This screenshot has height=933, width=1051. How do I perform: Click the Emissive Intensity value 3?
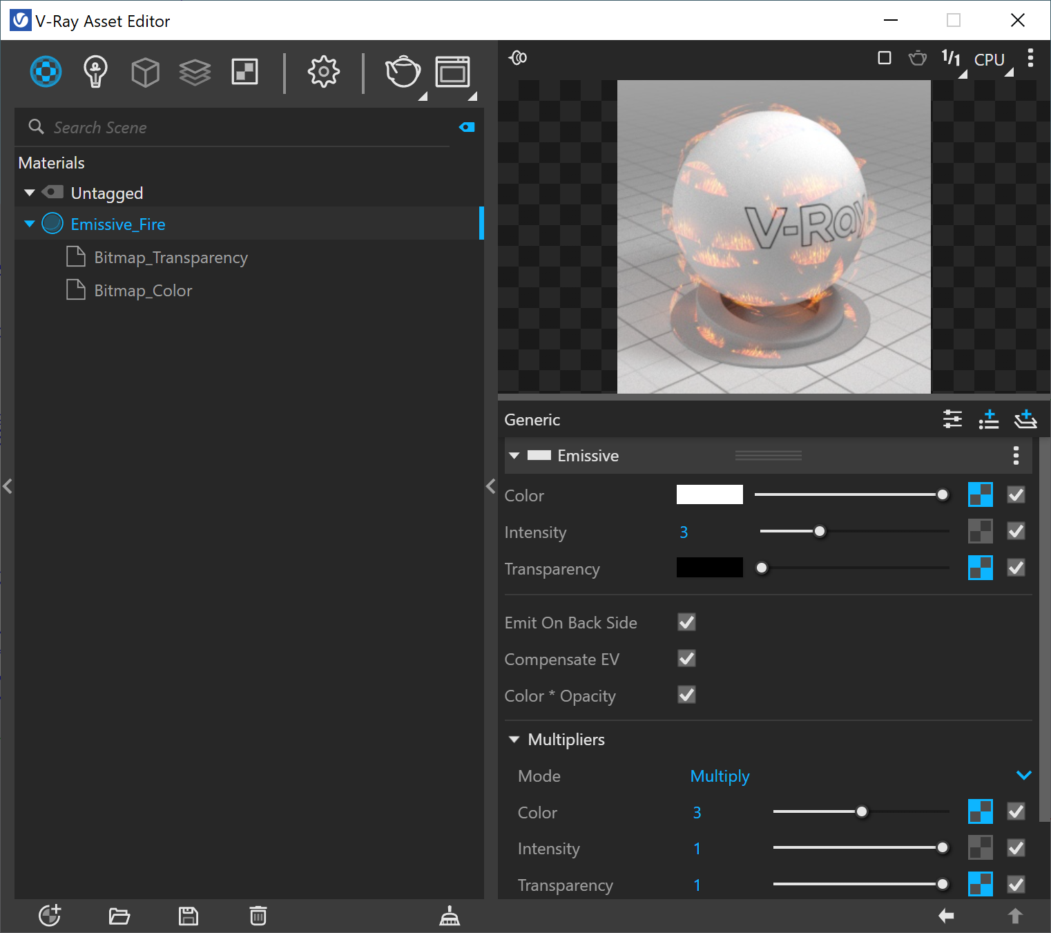pyautogui.click(x=684, y=532)
